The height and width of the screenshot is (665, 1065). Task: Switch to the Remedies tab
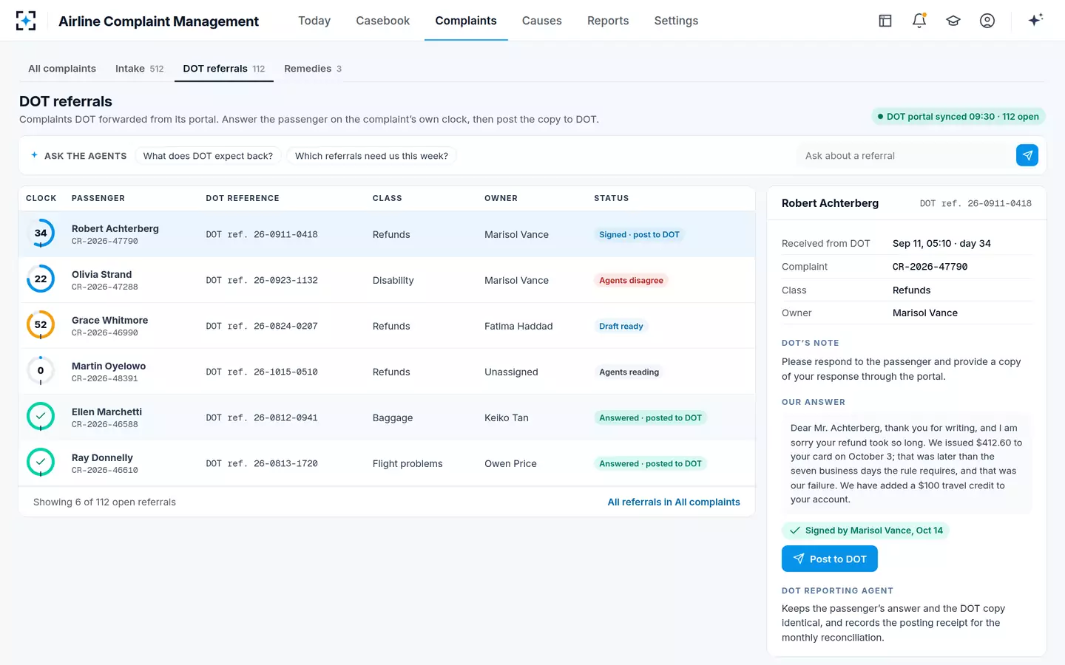(313, 69)
